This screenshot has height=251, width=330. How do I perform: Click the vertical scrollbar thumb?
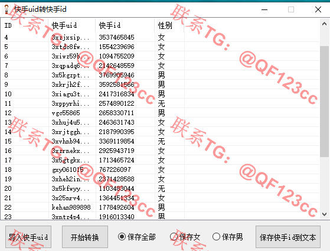tap(324, 101)
